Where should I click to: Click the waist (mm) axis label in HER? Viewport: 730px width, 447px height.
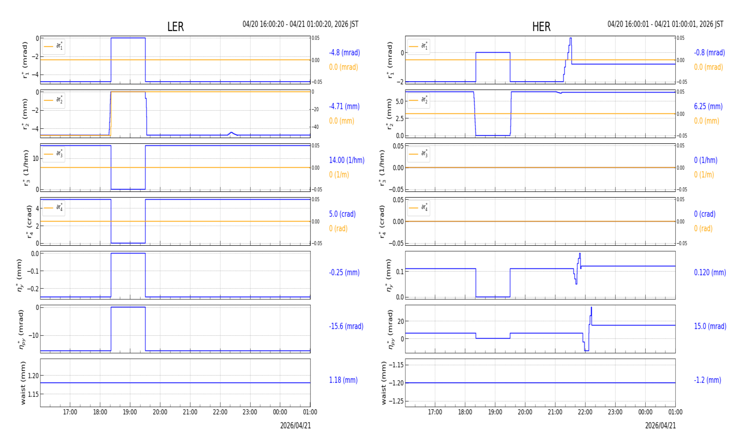coord(384,383)
